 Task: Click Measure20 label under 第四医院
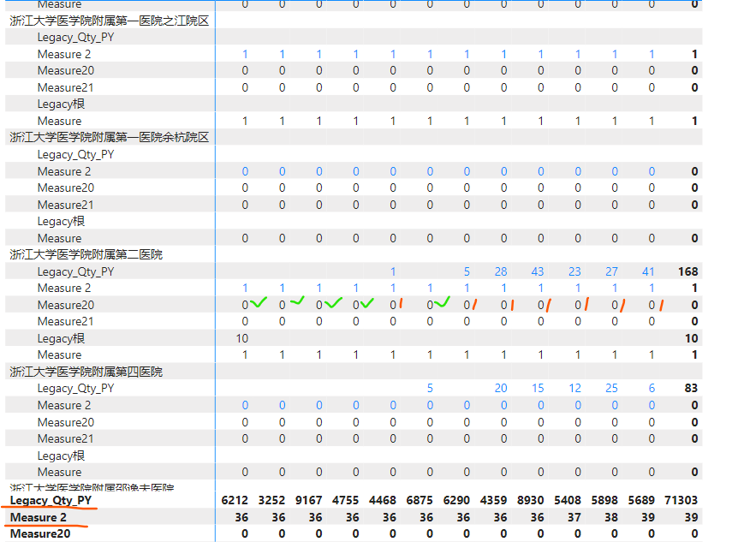pos(66,422)
